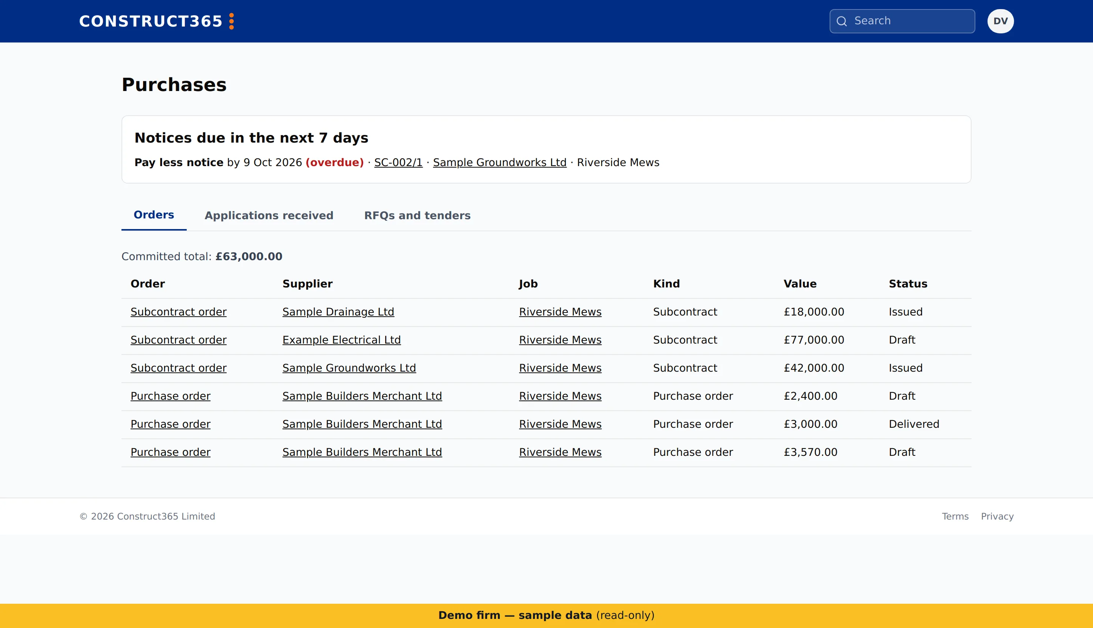Open the Privacy footer link

997,516
